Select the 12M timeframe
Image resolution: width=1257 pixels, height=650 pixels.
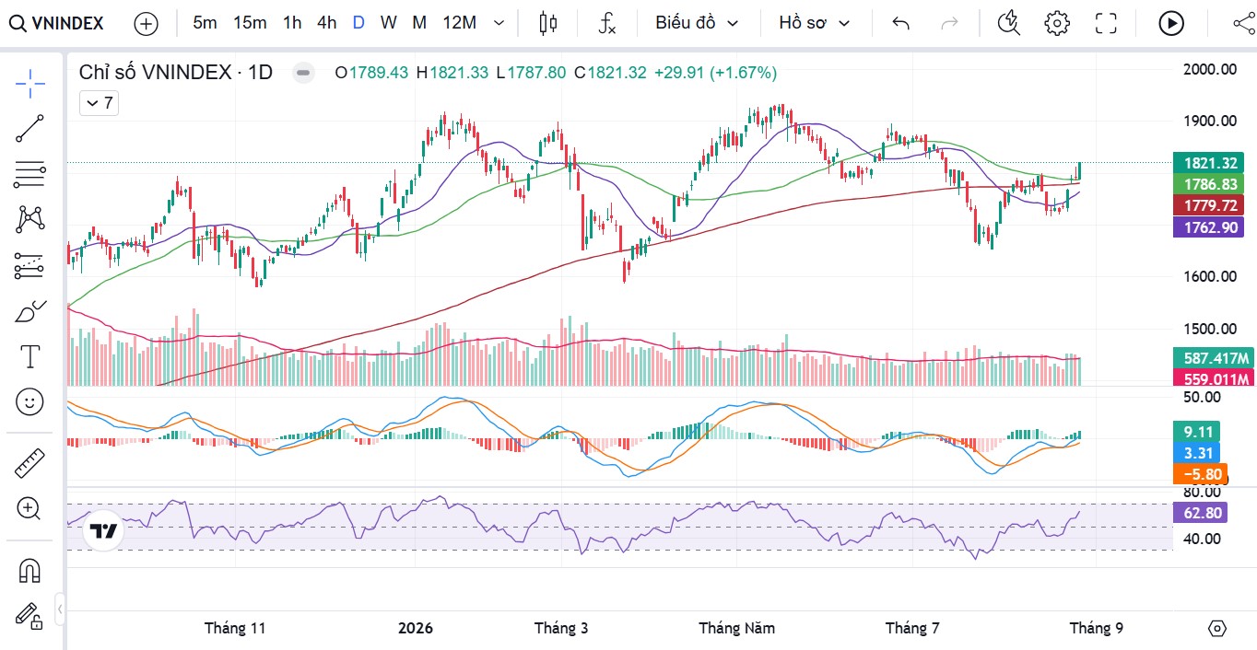[459, 23]
